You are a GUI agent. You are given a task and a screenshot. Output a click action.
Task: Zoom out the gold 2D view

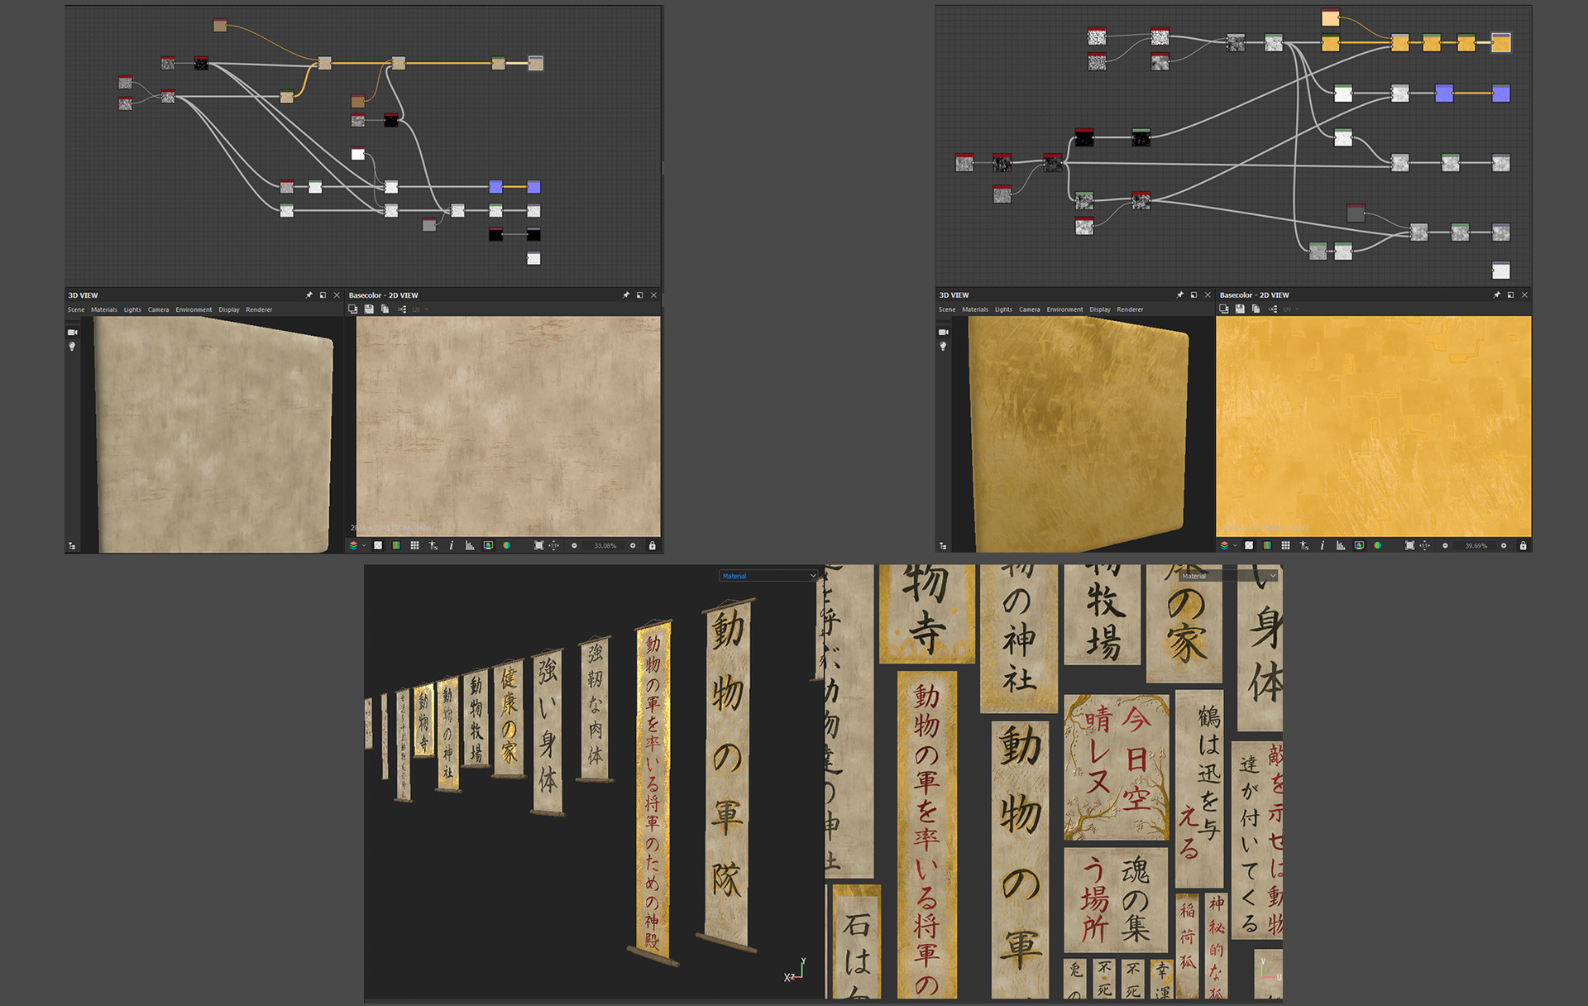1445,546
